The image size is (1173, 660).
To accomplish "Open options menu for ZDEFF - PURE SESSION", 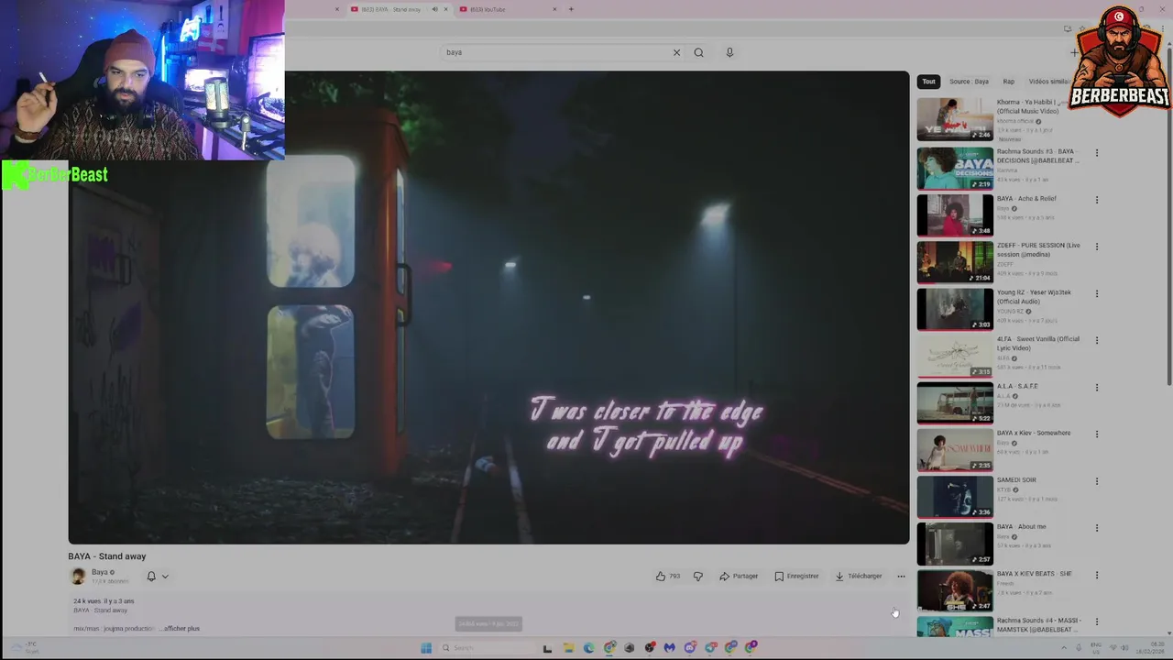I will [1096, 247].
